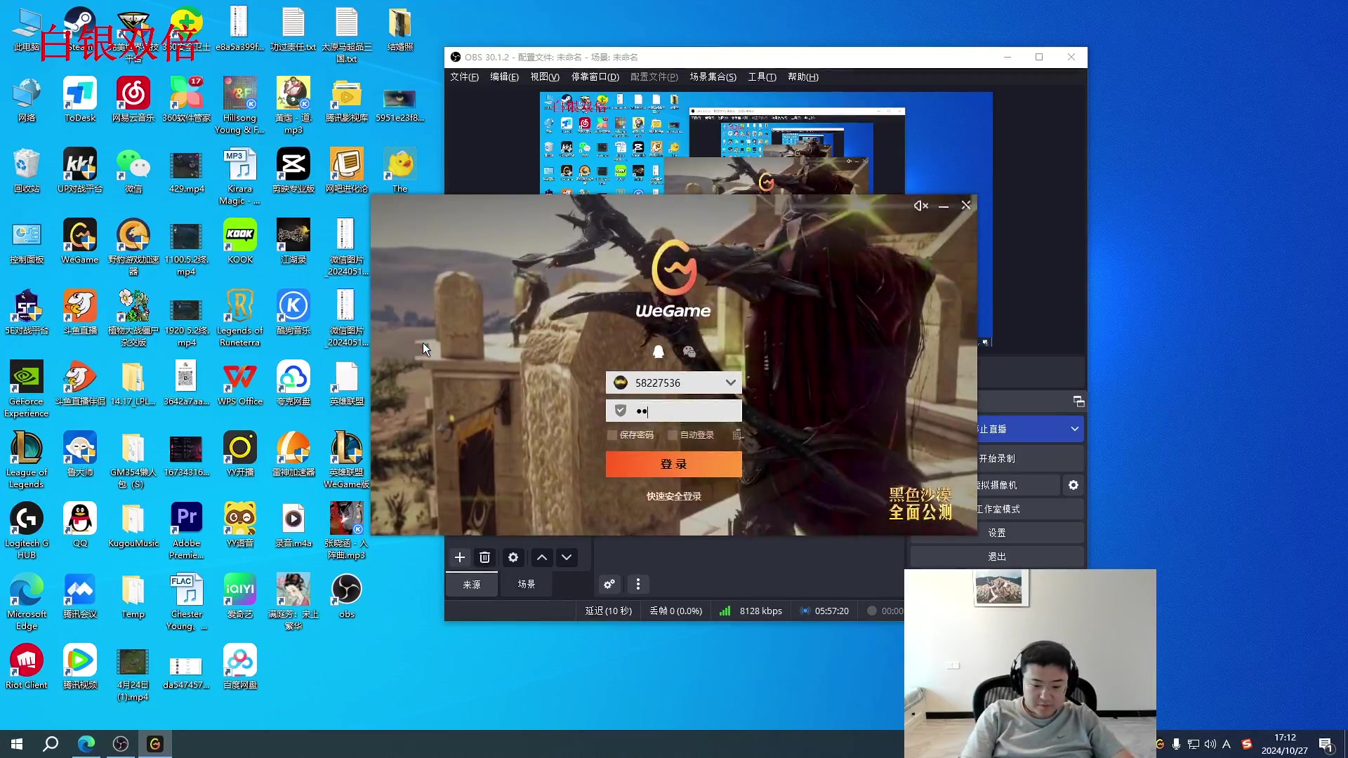Image resolution: width=1348 pixels, height=758 pixels.
Task: Click 快速安全登录 link in WeGame
Action: [x=673, y=496]
